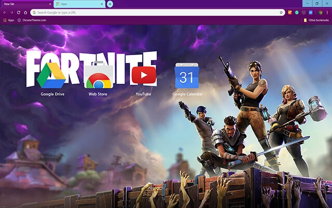Image resolution: width=332 pixels, height=208 pixels.
Task: Launch the Google Drive app
Action: tap(51, 75)
